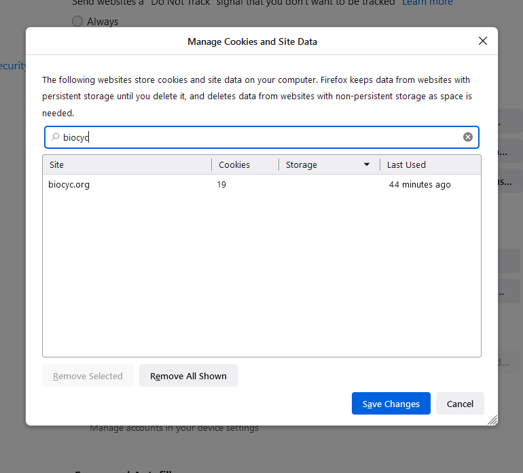Select the Always radio button for Do Not Track
The height and width of the screenshot is (473, 523).
[77, 22]
